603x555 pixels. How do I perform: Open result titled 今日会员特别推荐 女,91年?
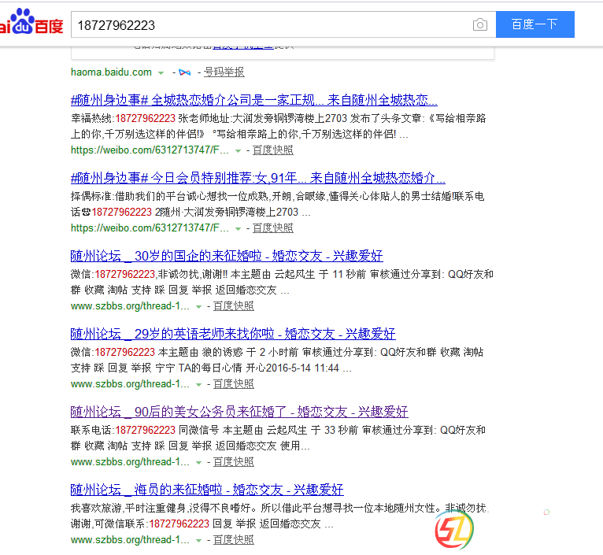pos(257,178)
